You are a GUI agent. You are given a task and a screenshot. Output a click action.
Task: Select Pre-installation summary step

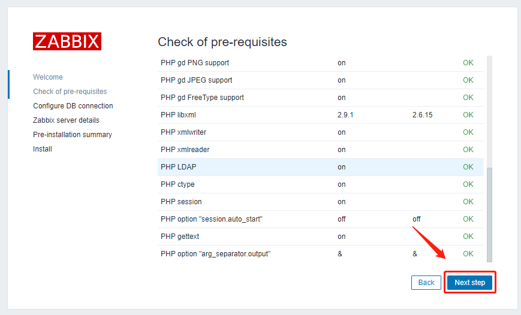73,135
